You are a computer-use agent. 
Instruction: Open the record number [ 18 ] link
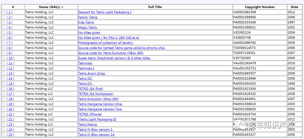point(10,99)
